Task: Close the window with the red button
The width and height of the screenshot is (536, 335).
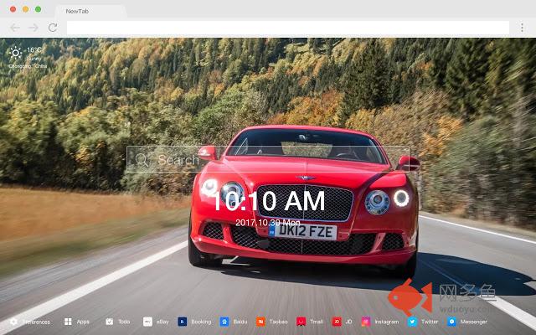Action: pyautogui.click(x=13, y=9)
